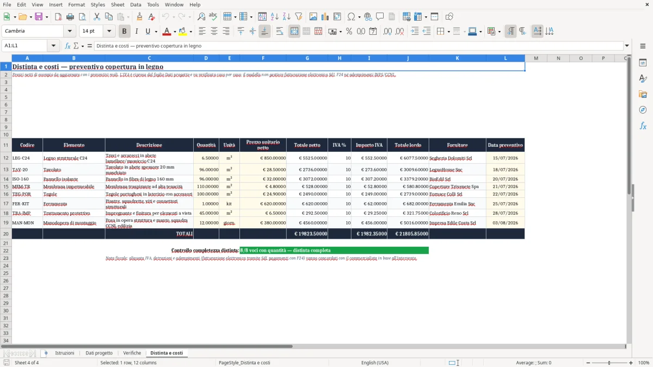Screen dimensions: 653x367
Task: Open the Open-document dropdown arrow
Action: pyautogui.click(x=30, y=17)
